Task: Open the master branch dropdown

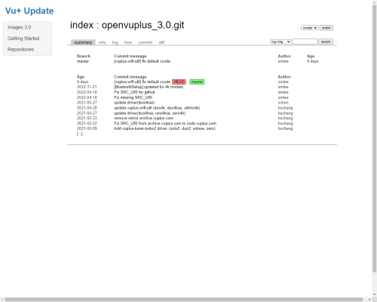Action: 310,28
